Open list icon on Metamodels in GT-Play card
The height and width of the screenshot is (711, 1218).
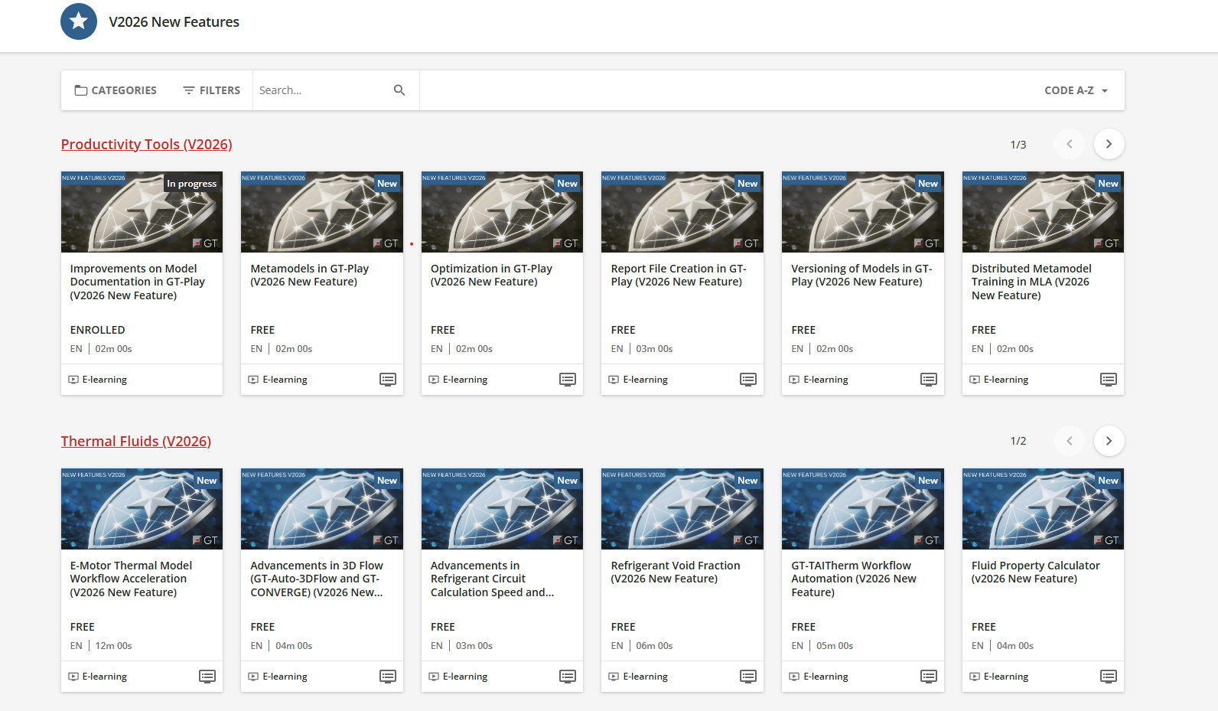(x=388, y=380)
